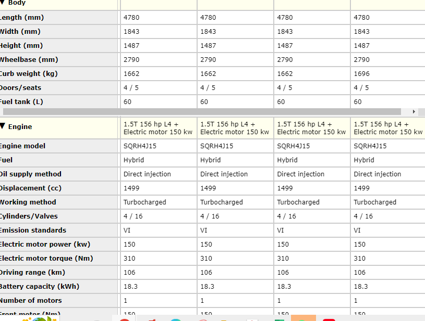Viewport: 425px width, 321px height.
Task: Click the Displacement (cc) row label
Action: (30, 188)
